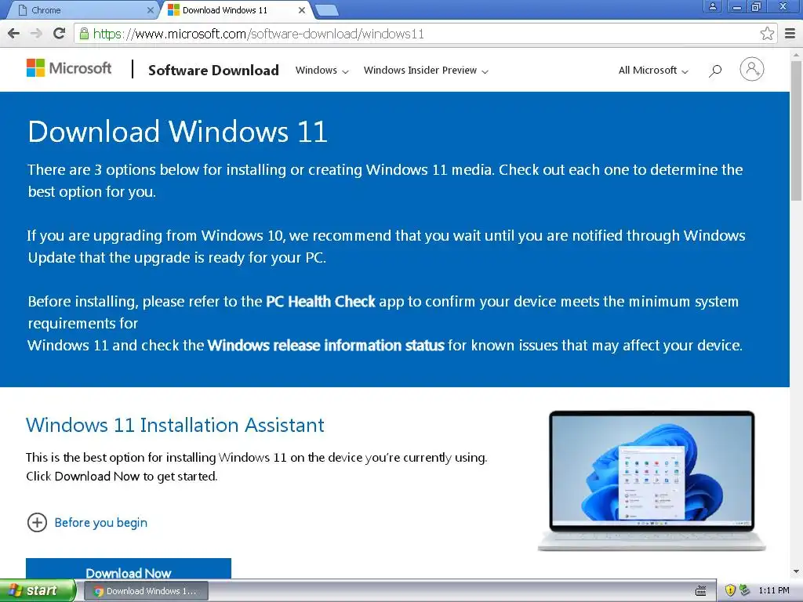Expand the All Microsoft dropdown
The image size is (803, 602).
[x=653, y=71]
